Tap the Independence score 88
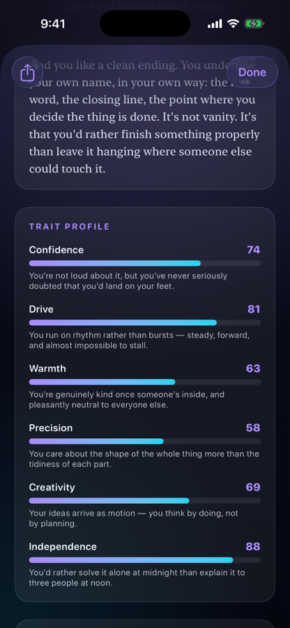 [253, 546]
